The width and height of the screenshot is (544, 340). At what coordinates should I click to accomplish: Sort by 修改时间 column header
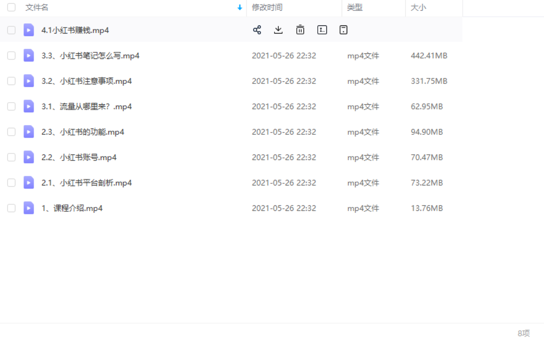click(x=267, y=7)
